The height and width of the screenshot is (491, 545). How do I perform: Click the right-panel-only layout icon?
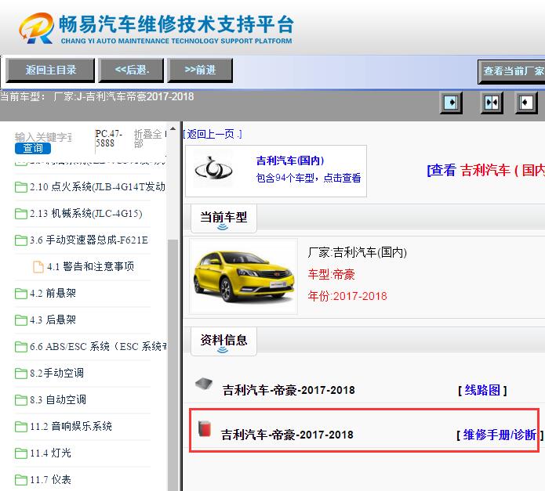525,103
